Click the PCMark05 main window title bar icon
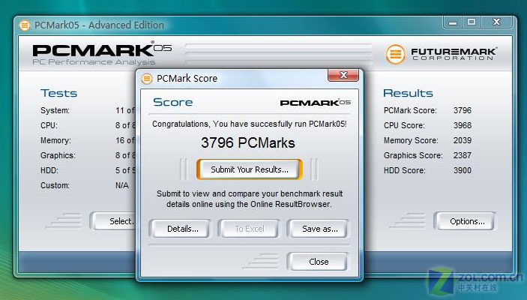Image resolution: width=527 pixels, height=300 pixels. tap(24, 25)
